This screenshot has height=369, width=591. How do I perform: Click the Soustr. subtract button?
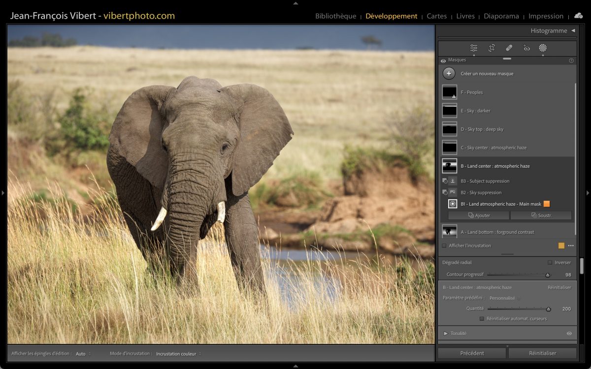[x=541, y=215]
